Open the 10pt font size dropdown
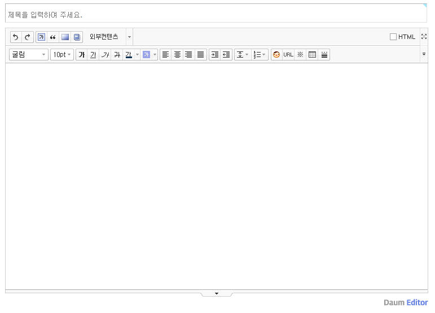 click(x=62, y=55)
